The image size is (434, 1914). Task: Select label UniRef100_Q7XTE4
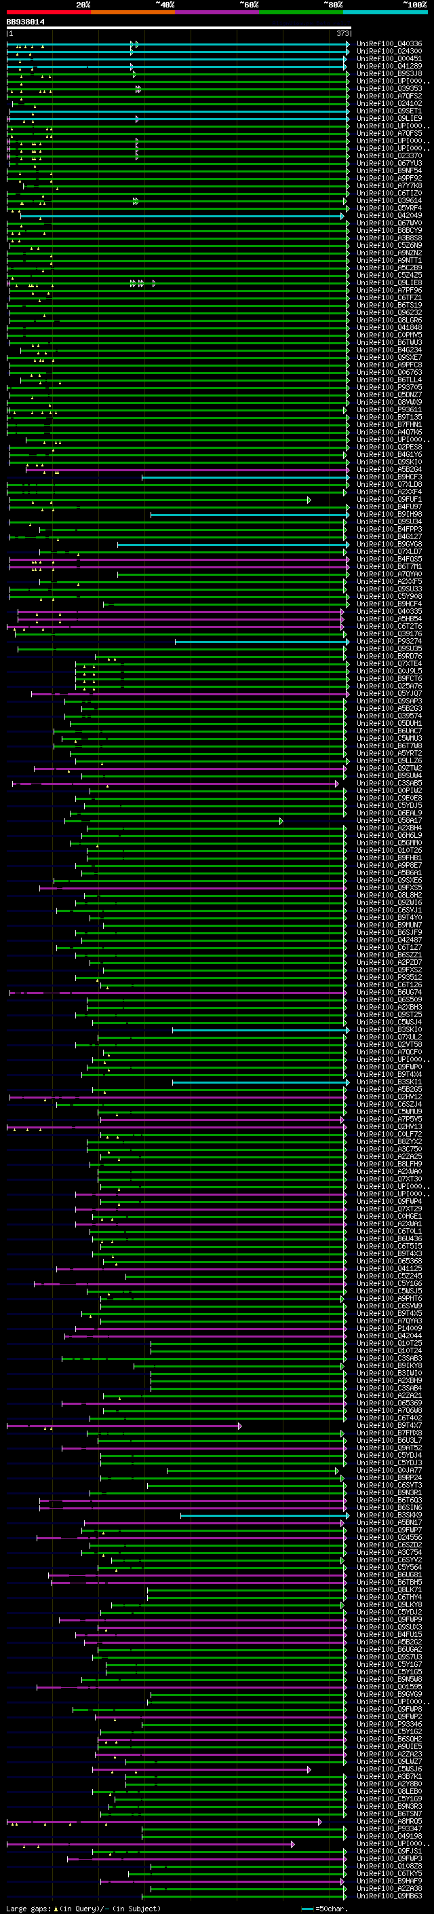[389, 663]
